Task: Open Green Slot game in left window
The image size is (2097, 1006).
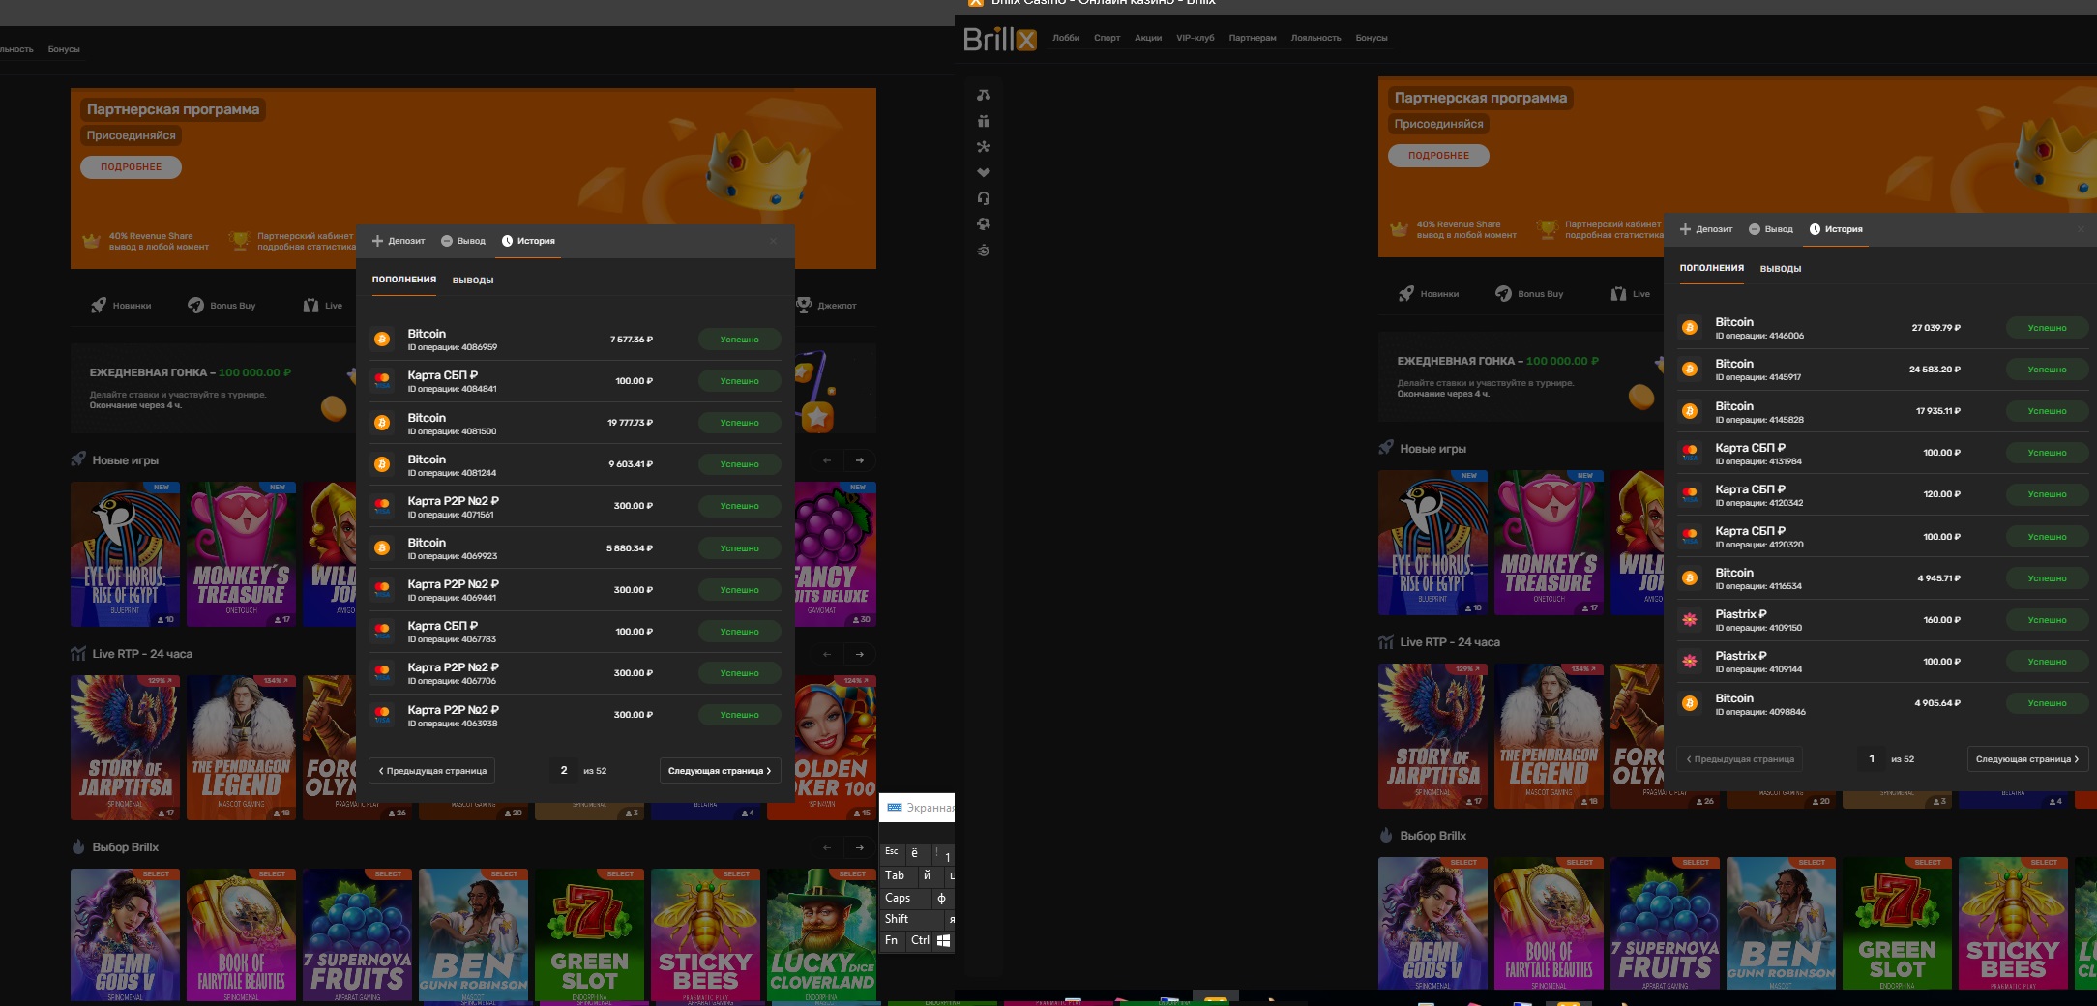Action: (589, 936)
